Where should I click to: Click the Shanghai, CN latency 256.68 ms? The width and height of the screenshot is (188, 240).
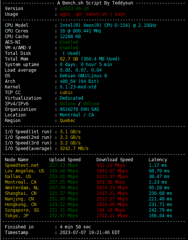point(160,193)
